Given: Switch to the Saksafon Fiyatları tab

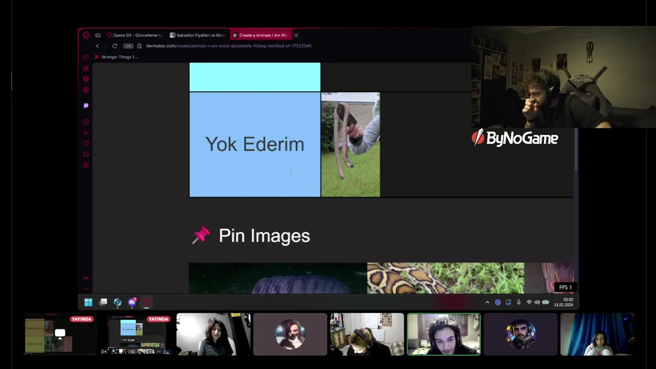Looking at the screenshot, I should pyautogui.click(x=197, y=35).
